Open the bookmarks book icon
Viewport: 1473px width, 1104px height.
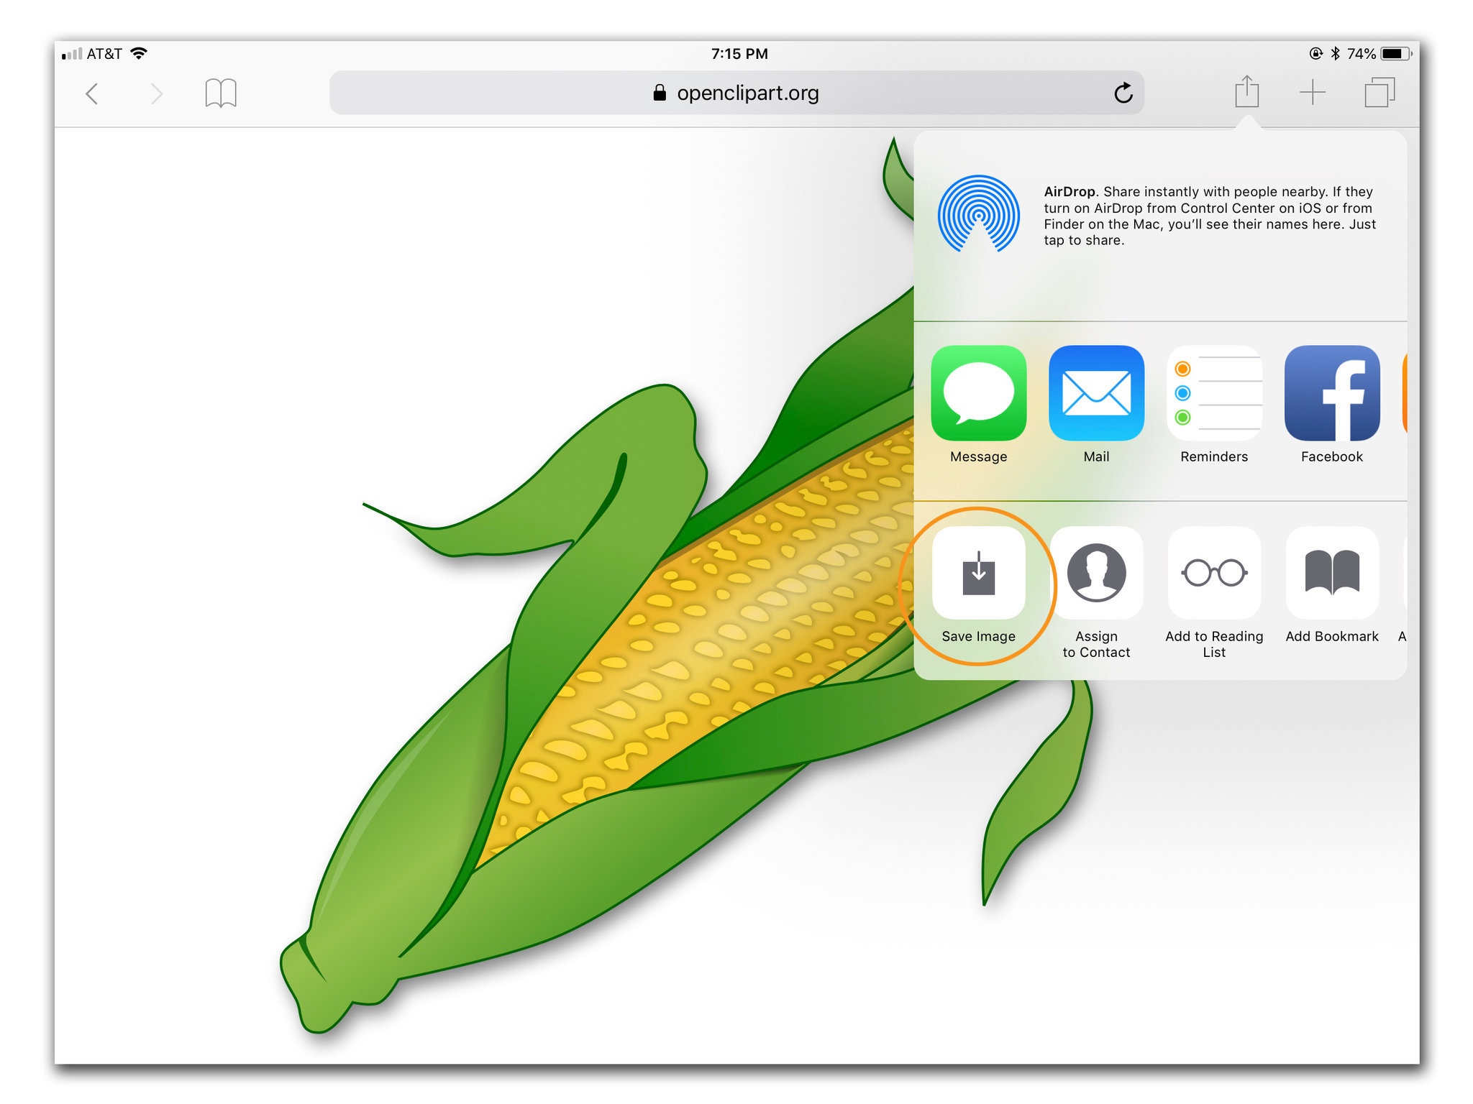coord(221,93)
